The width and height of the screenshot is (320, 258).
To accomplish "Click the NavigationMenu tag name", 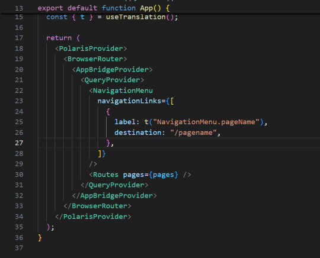I will (123, 91).
